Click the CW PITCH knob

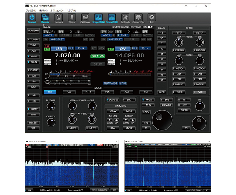[x=51, y=122]
